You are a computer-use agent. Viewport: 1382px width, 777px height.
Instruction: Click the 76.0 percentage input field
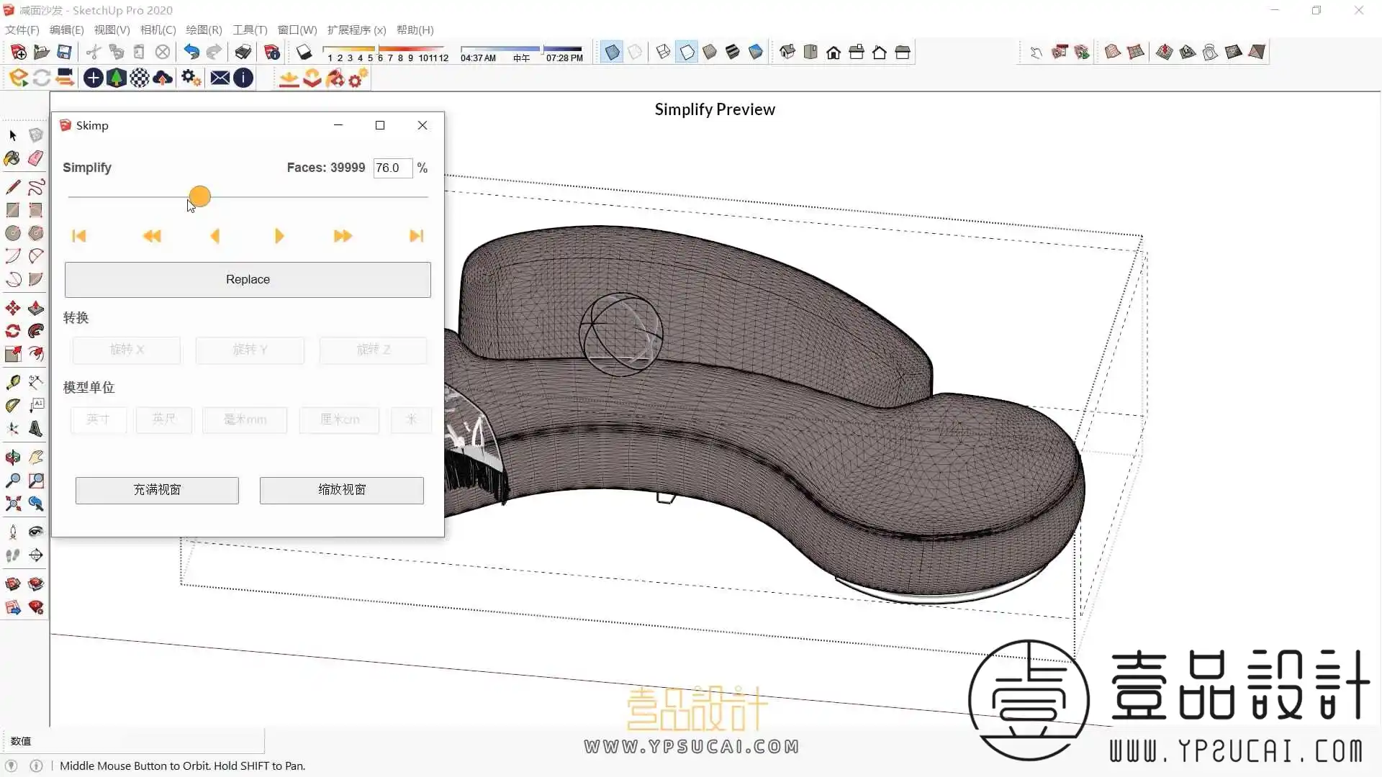click(x=392, y=168)
